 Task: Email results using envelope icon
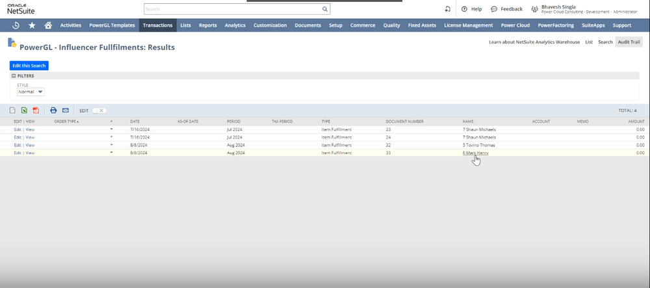tap(65, 111)
